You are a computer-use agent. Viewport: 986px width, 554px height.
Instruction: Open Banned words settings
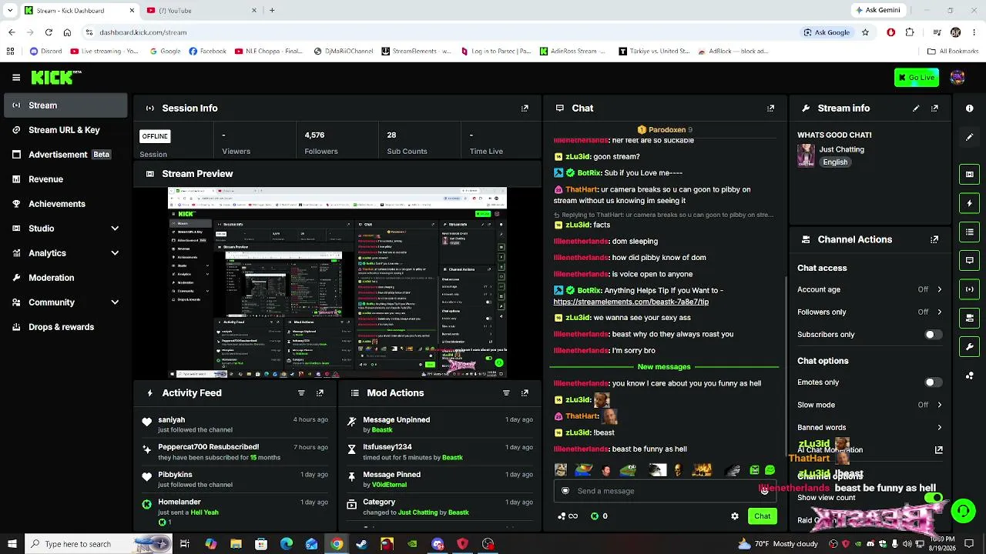click(x=870, y=428)
